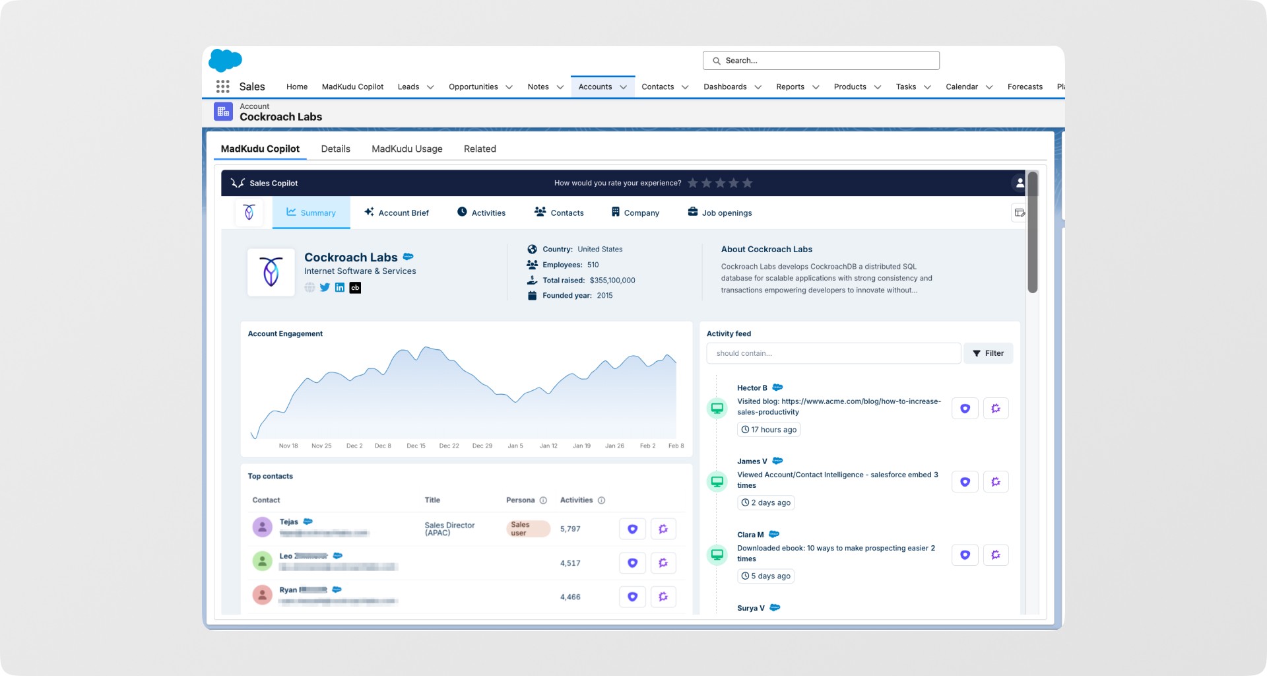Click the first rating star
The width and height of the screenshot is (1267, 676).
[693, 183]
